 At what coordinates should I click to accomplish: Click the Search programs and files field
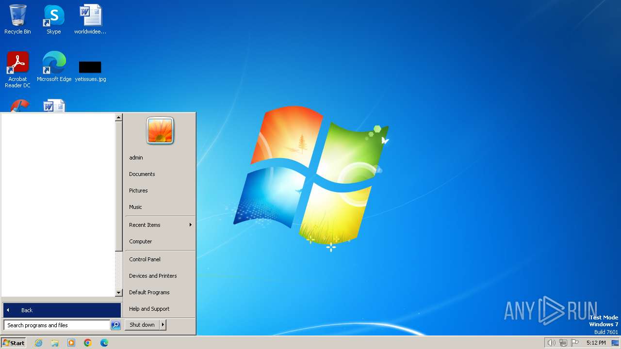[x=57, y=325]
